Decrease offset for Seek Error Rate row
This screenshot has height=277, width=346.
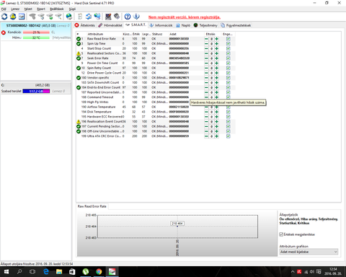tap(206, 58)
